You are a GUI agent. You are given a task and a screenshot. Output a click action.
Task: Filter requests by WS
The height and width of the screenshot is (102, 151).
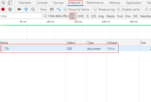[x=135, y=16]
